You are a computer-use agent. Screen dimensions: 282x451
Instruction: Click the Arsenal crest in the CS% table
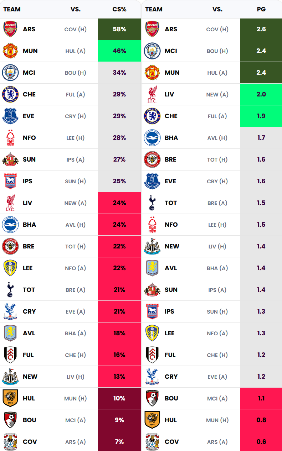click(10, 29)
